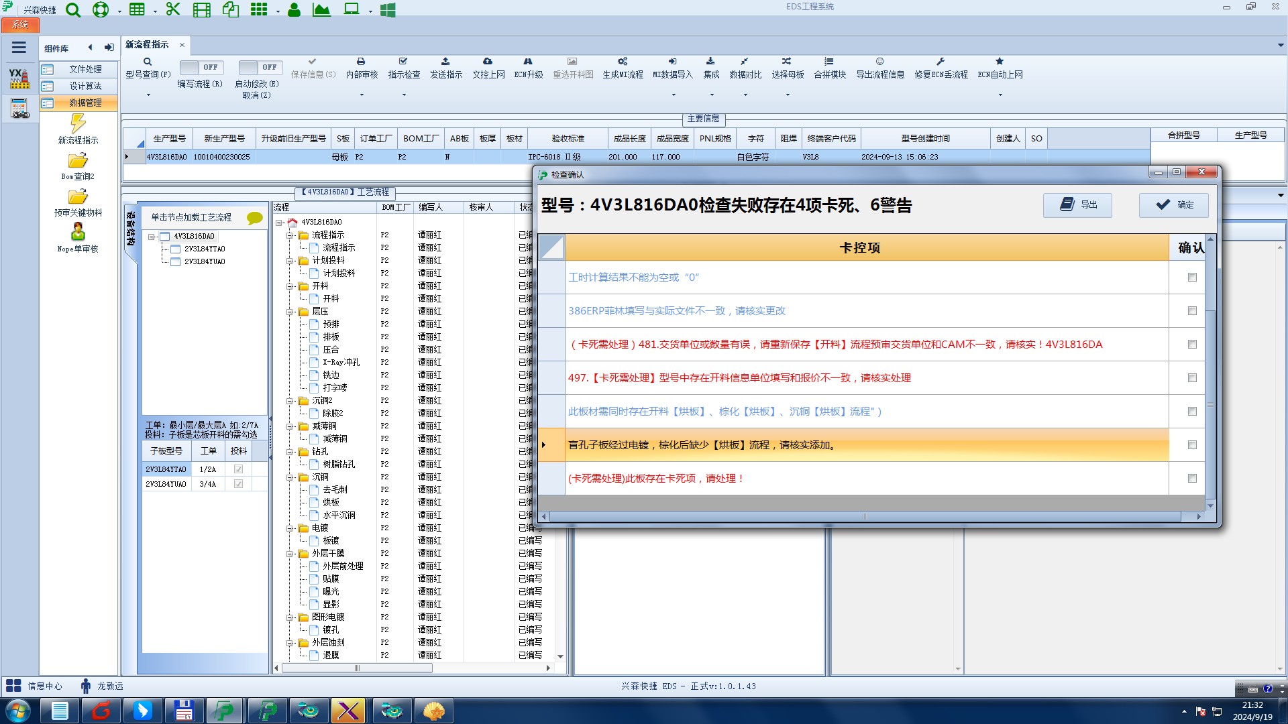Click the 发送指示 toolbar icon
Image resolution: width=1288 pixels, height=724 pixels.
point(445,62)
